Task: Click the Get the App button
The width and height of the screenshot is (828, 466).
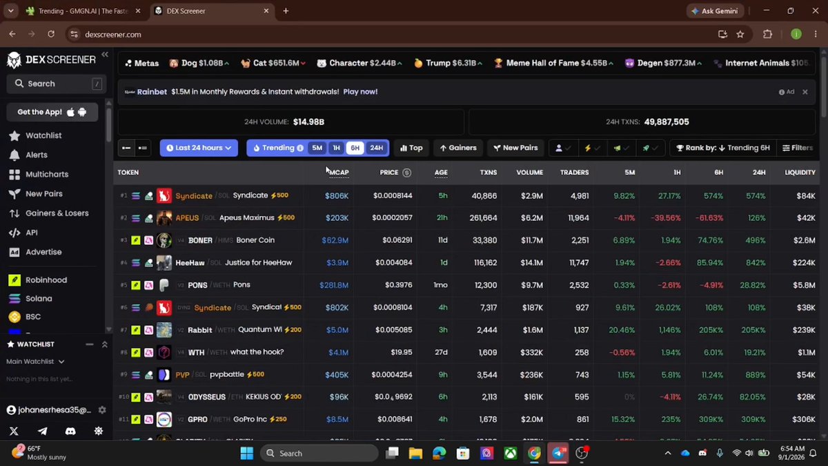Action: point(52,112)
